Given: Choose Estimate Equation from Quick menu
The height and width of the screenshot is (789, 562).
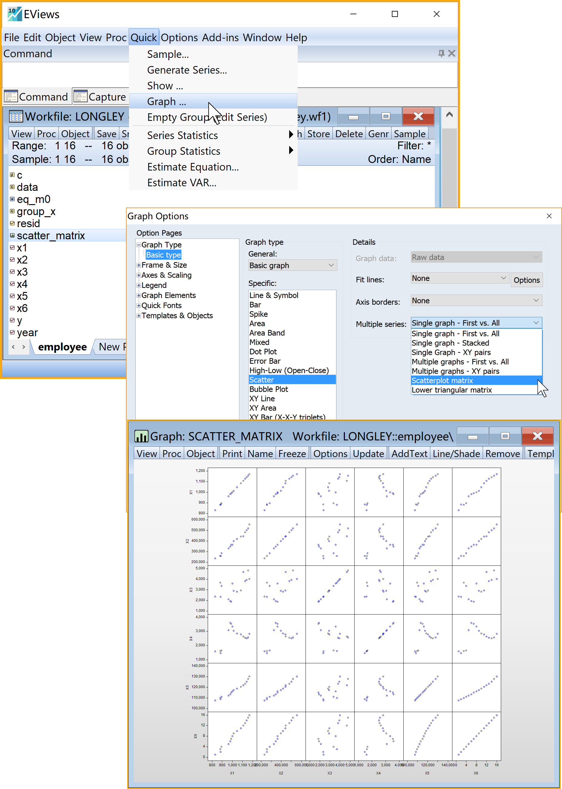Looking at the screenshot, I should pyautogui.click(x=193, y=167).
